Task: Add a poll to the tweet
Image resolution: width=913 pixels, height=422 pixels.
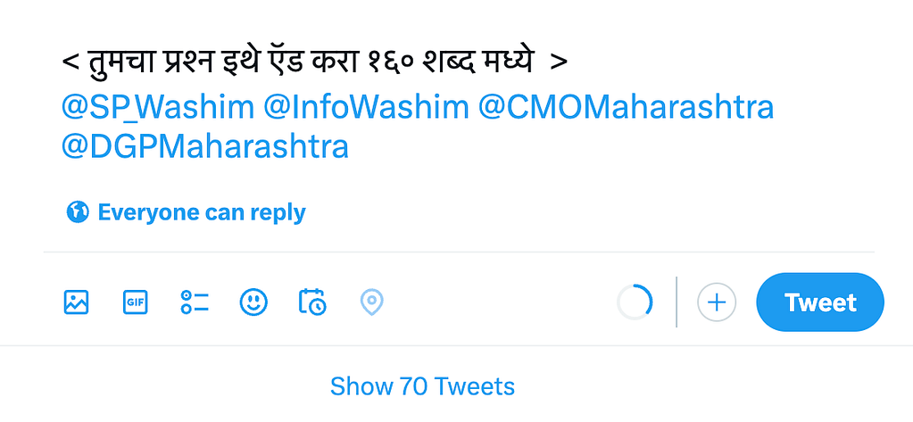Action: (x=195, y=302)
